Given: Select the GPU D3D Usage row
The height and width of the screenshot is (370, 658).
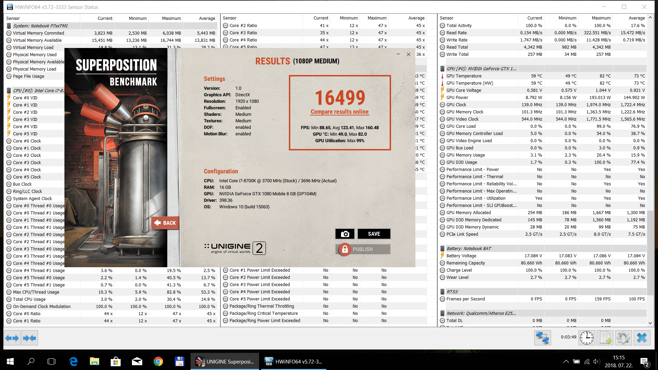Looking at the screenshot, I should 543,162.
